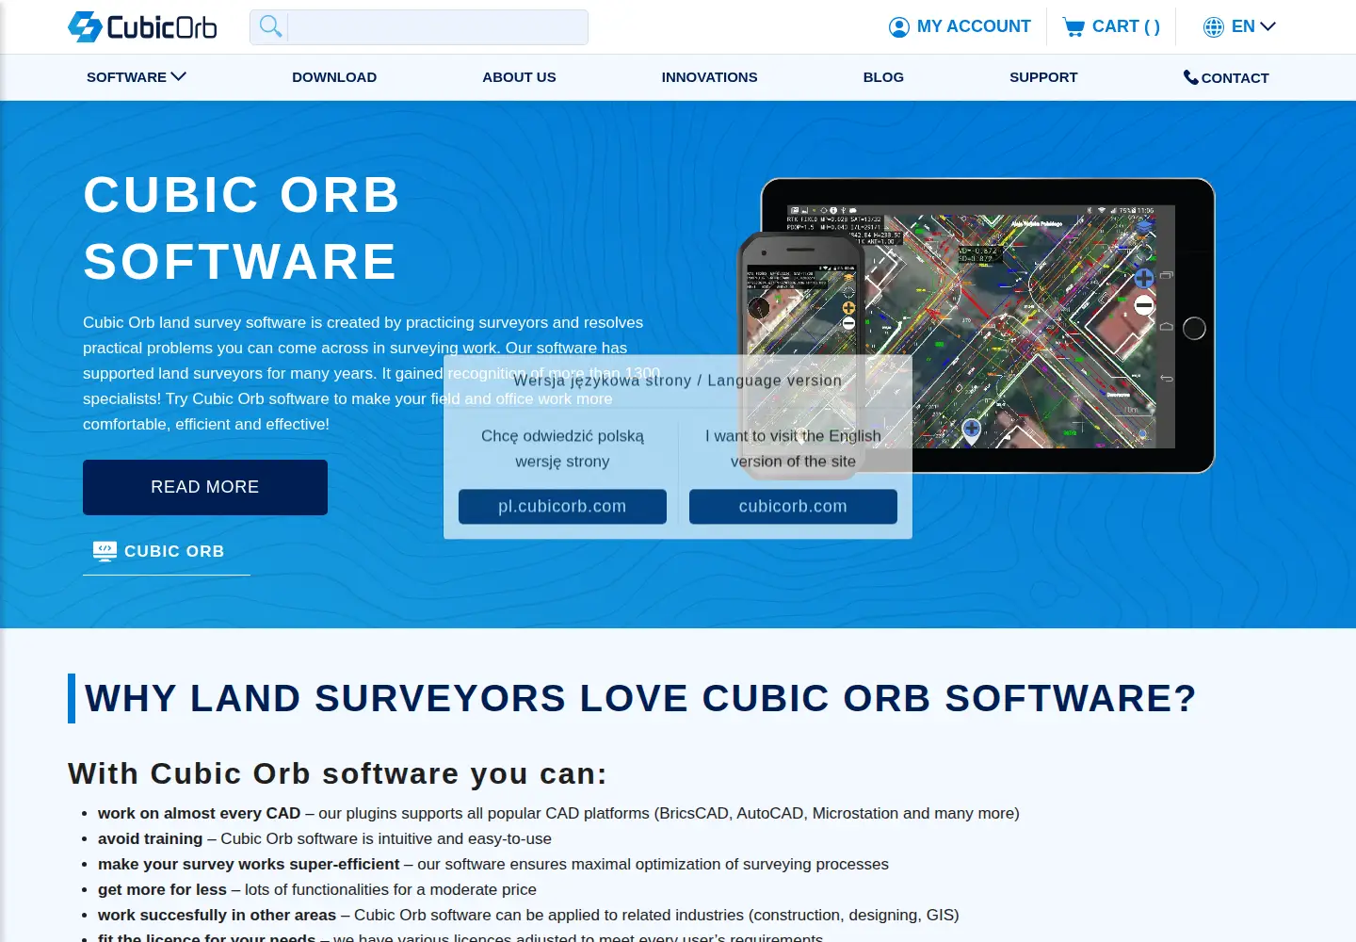Select the CUBIC ORB tab label
1356x942 pixels.
click(174, 551)
